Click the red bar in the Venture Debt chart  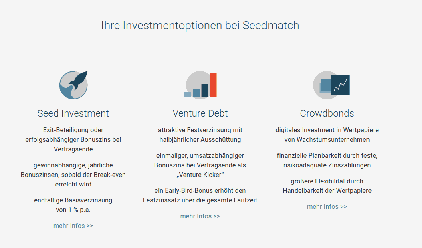(213, 85)
